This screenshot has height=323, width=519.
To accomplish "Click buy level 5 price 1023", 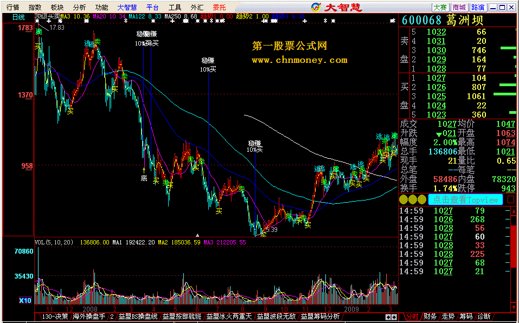I will (436, 115).
